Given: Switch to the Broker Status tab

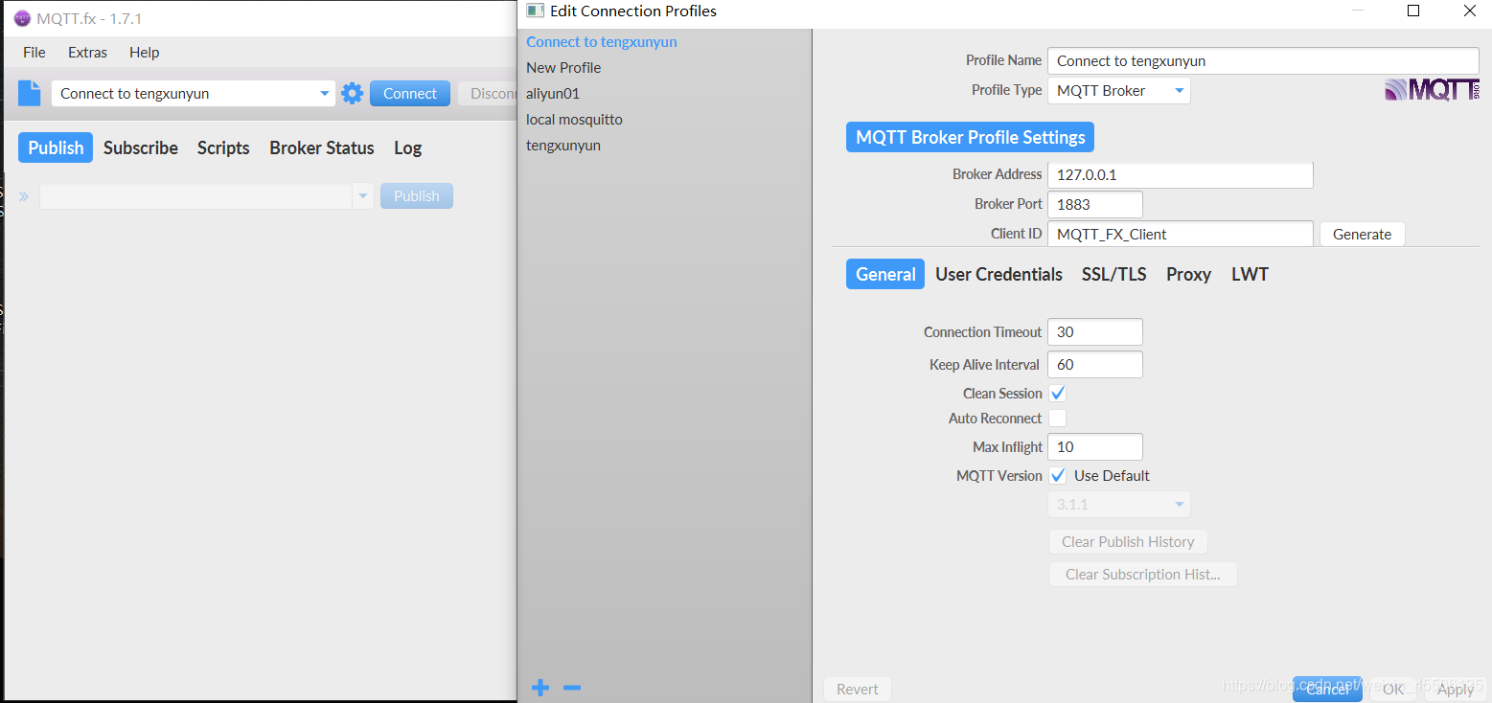Looking at the screenshot, I should coord(322,147).
